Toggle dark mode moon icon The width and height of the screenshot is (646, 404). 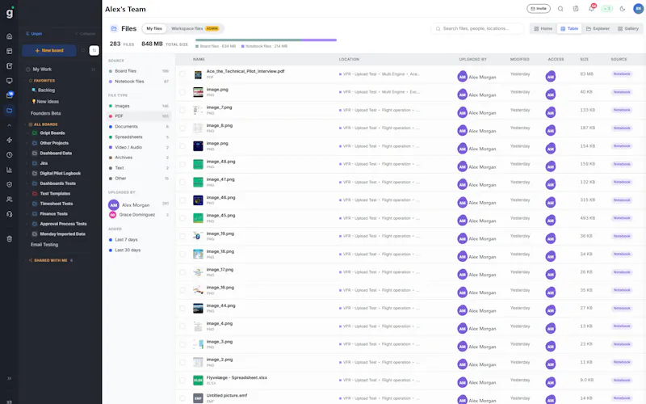(623, 9)
